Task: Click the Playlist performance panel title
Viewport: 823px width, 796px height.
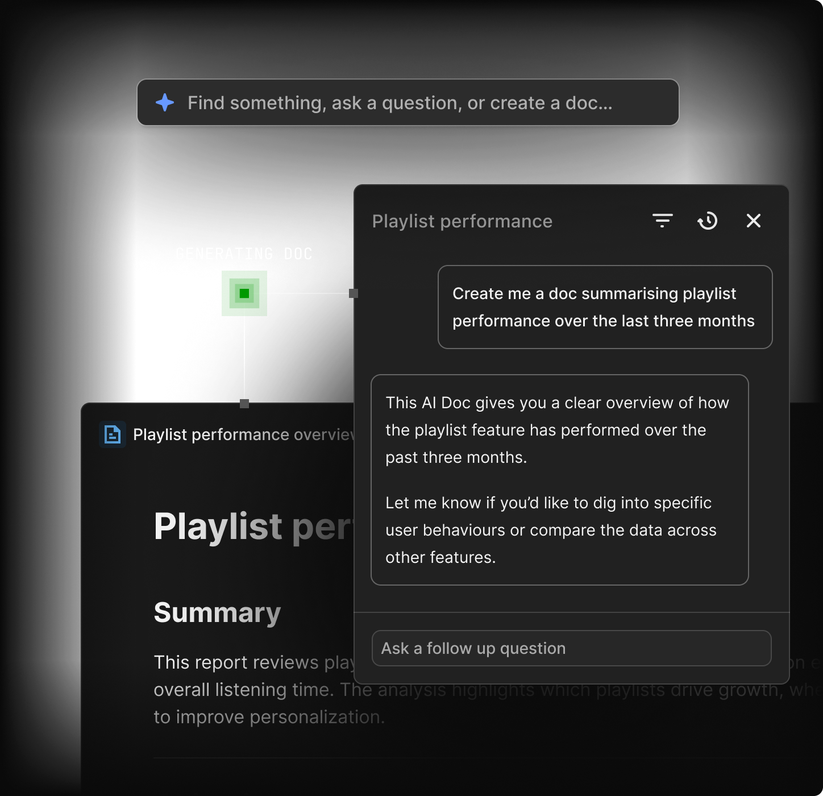Action: 462,221
